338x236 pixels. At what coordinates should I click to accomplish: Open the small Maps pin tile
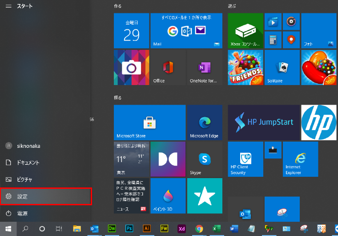tap(291, 40)
